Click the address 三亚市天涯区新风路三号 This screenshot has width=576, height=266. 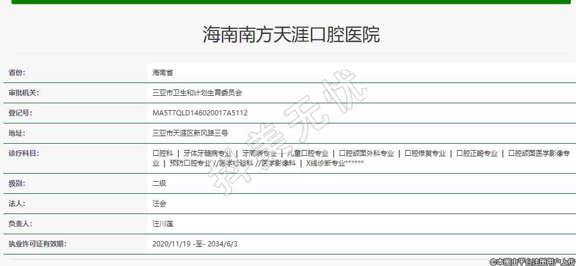coord(190,133)
